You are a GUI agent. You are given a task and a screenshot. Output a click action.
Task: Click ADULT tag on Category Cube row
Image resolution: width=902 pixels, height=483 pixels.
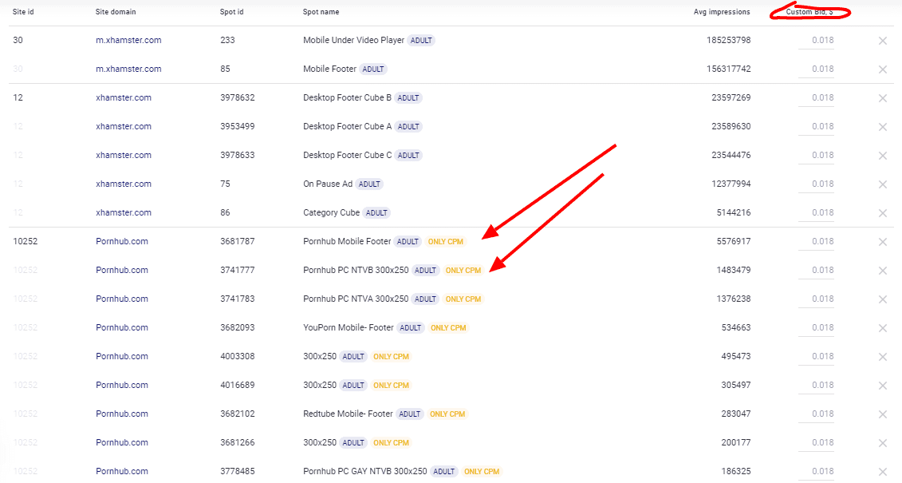point(376,213)
